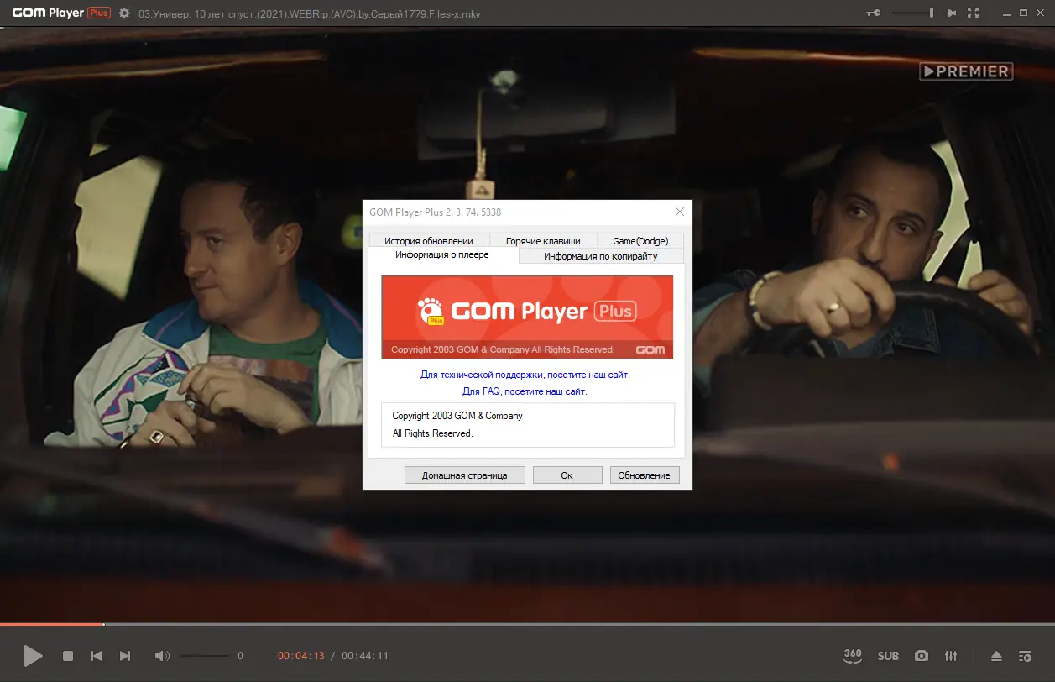Mute the audio with the speaker icon
The height and width of the screenshot is (682, 1055).
coord(162,656)
